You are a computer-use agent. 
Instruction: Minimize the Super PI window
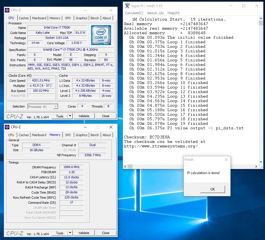231,6
